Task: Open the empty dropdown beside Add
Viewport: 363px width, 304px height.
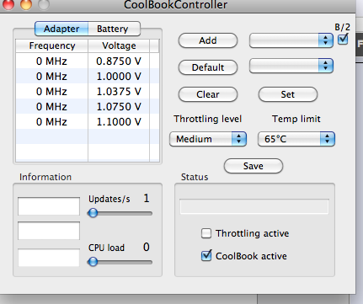Action: click(x=291, y=40)
